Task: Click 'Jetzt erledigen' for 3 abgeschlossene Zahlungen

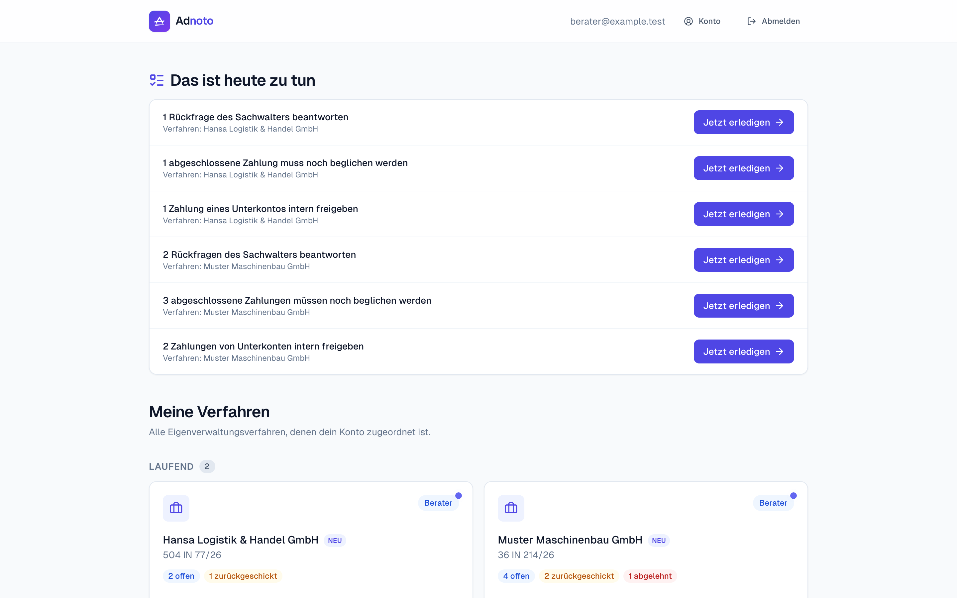Action: coord(743,306)
